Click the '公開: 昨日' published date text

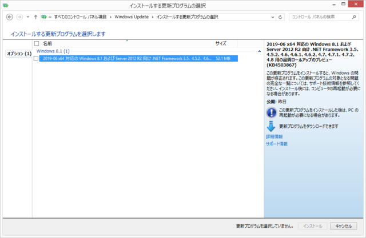[276, 102]
